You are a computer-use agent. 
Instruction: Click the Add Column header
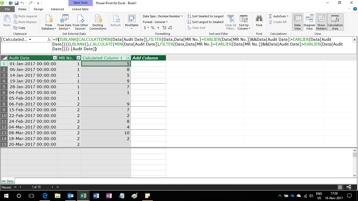coord(148,58)
